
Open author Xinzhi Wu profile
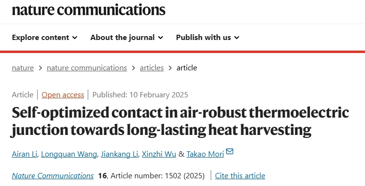159,154
